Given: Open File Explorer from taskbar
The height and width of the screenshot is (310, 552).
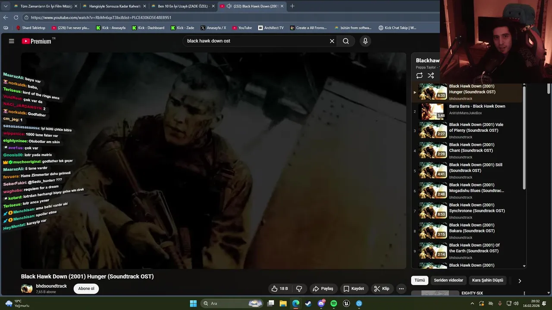Looking at the screenshot, I should pyautogui.click(x=283, y=304).
